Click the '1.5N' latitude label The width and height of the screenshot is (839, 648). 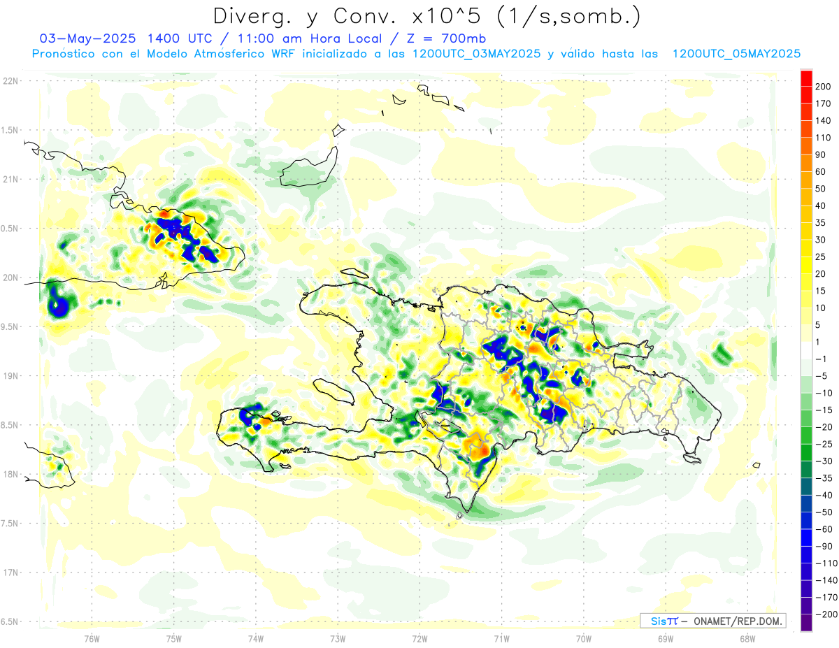click(x=10, y=130)
